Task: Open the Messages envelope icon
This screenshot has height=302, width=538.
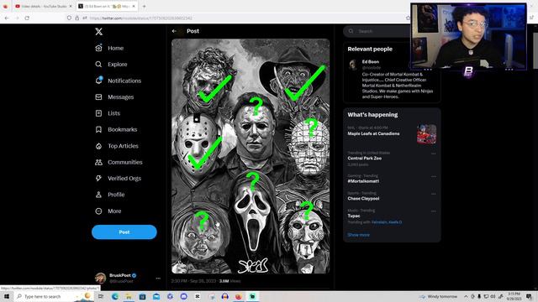Action: point(98,97)
